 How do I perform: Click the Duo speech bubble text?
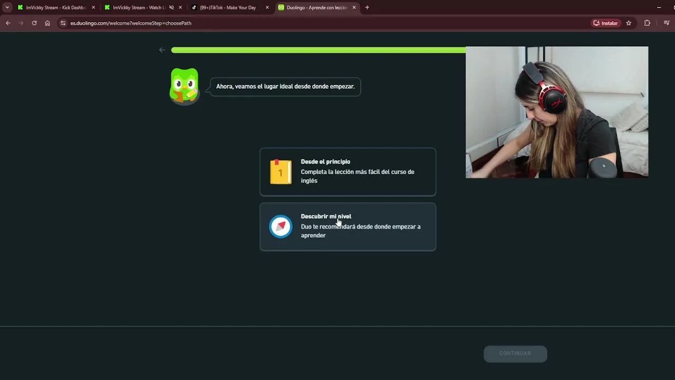click(285, 87)
